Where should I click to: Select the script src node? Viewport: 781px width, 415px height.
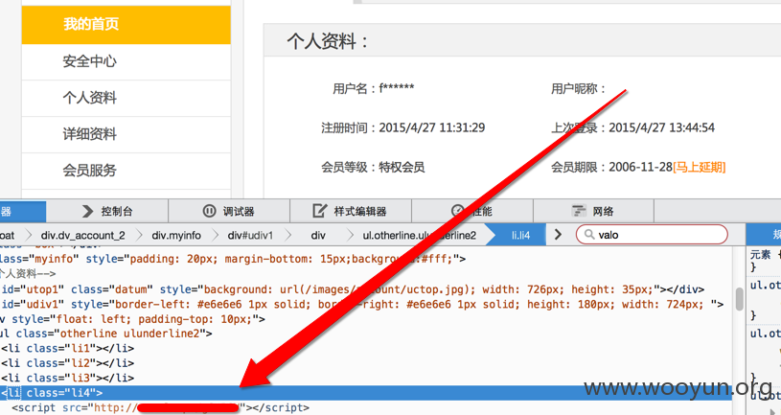(160, 408)
